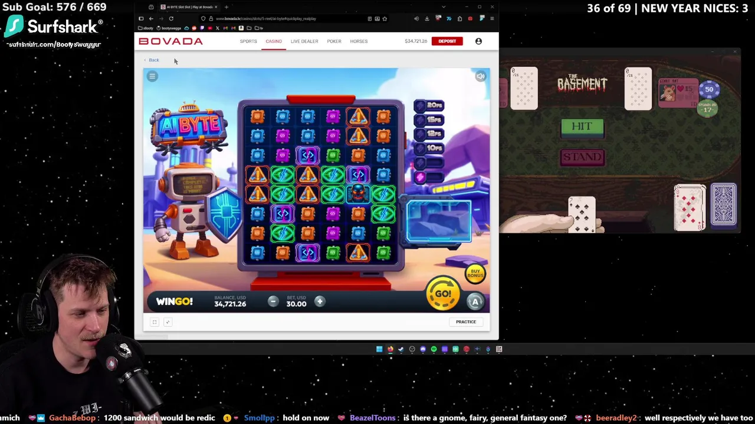Click the red Deposit button
The width and height of the screenshot is (755, 424).
[447, 41]
